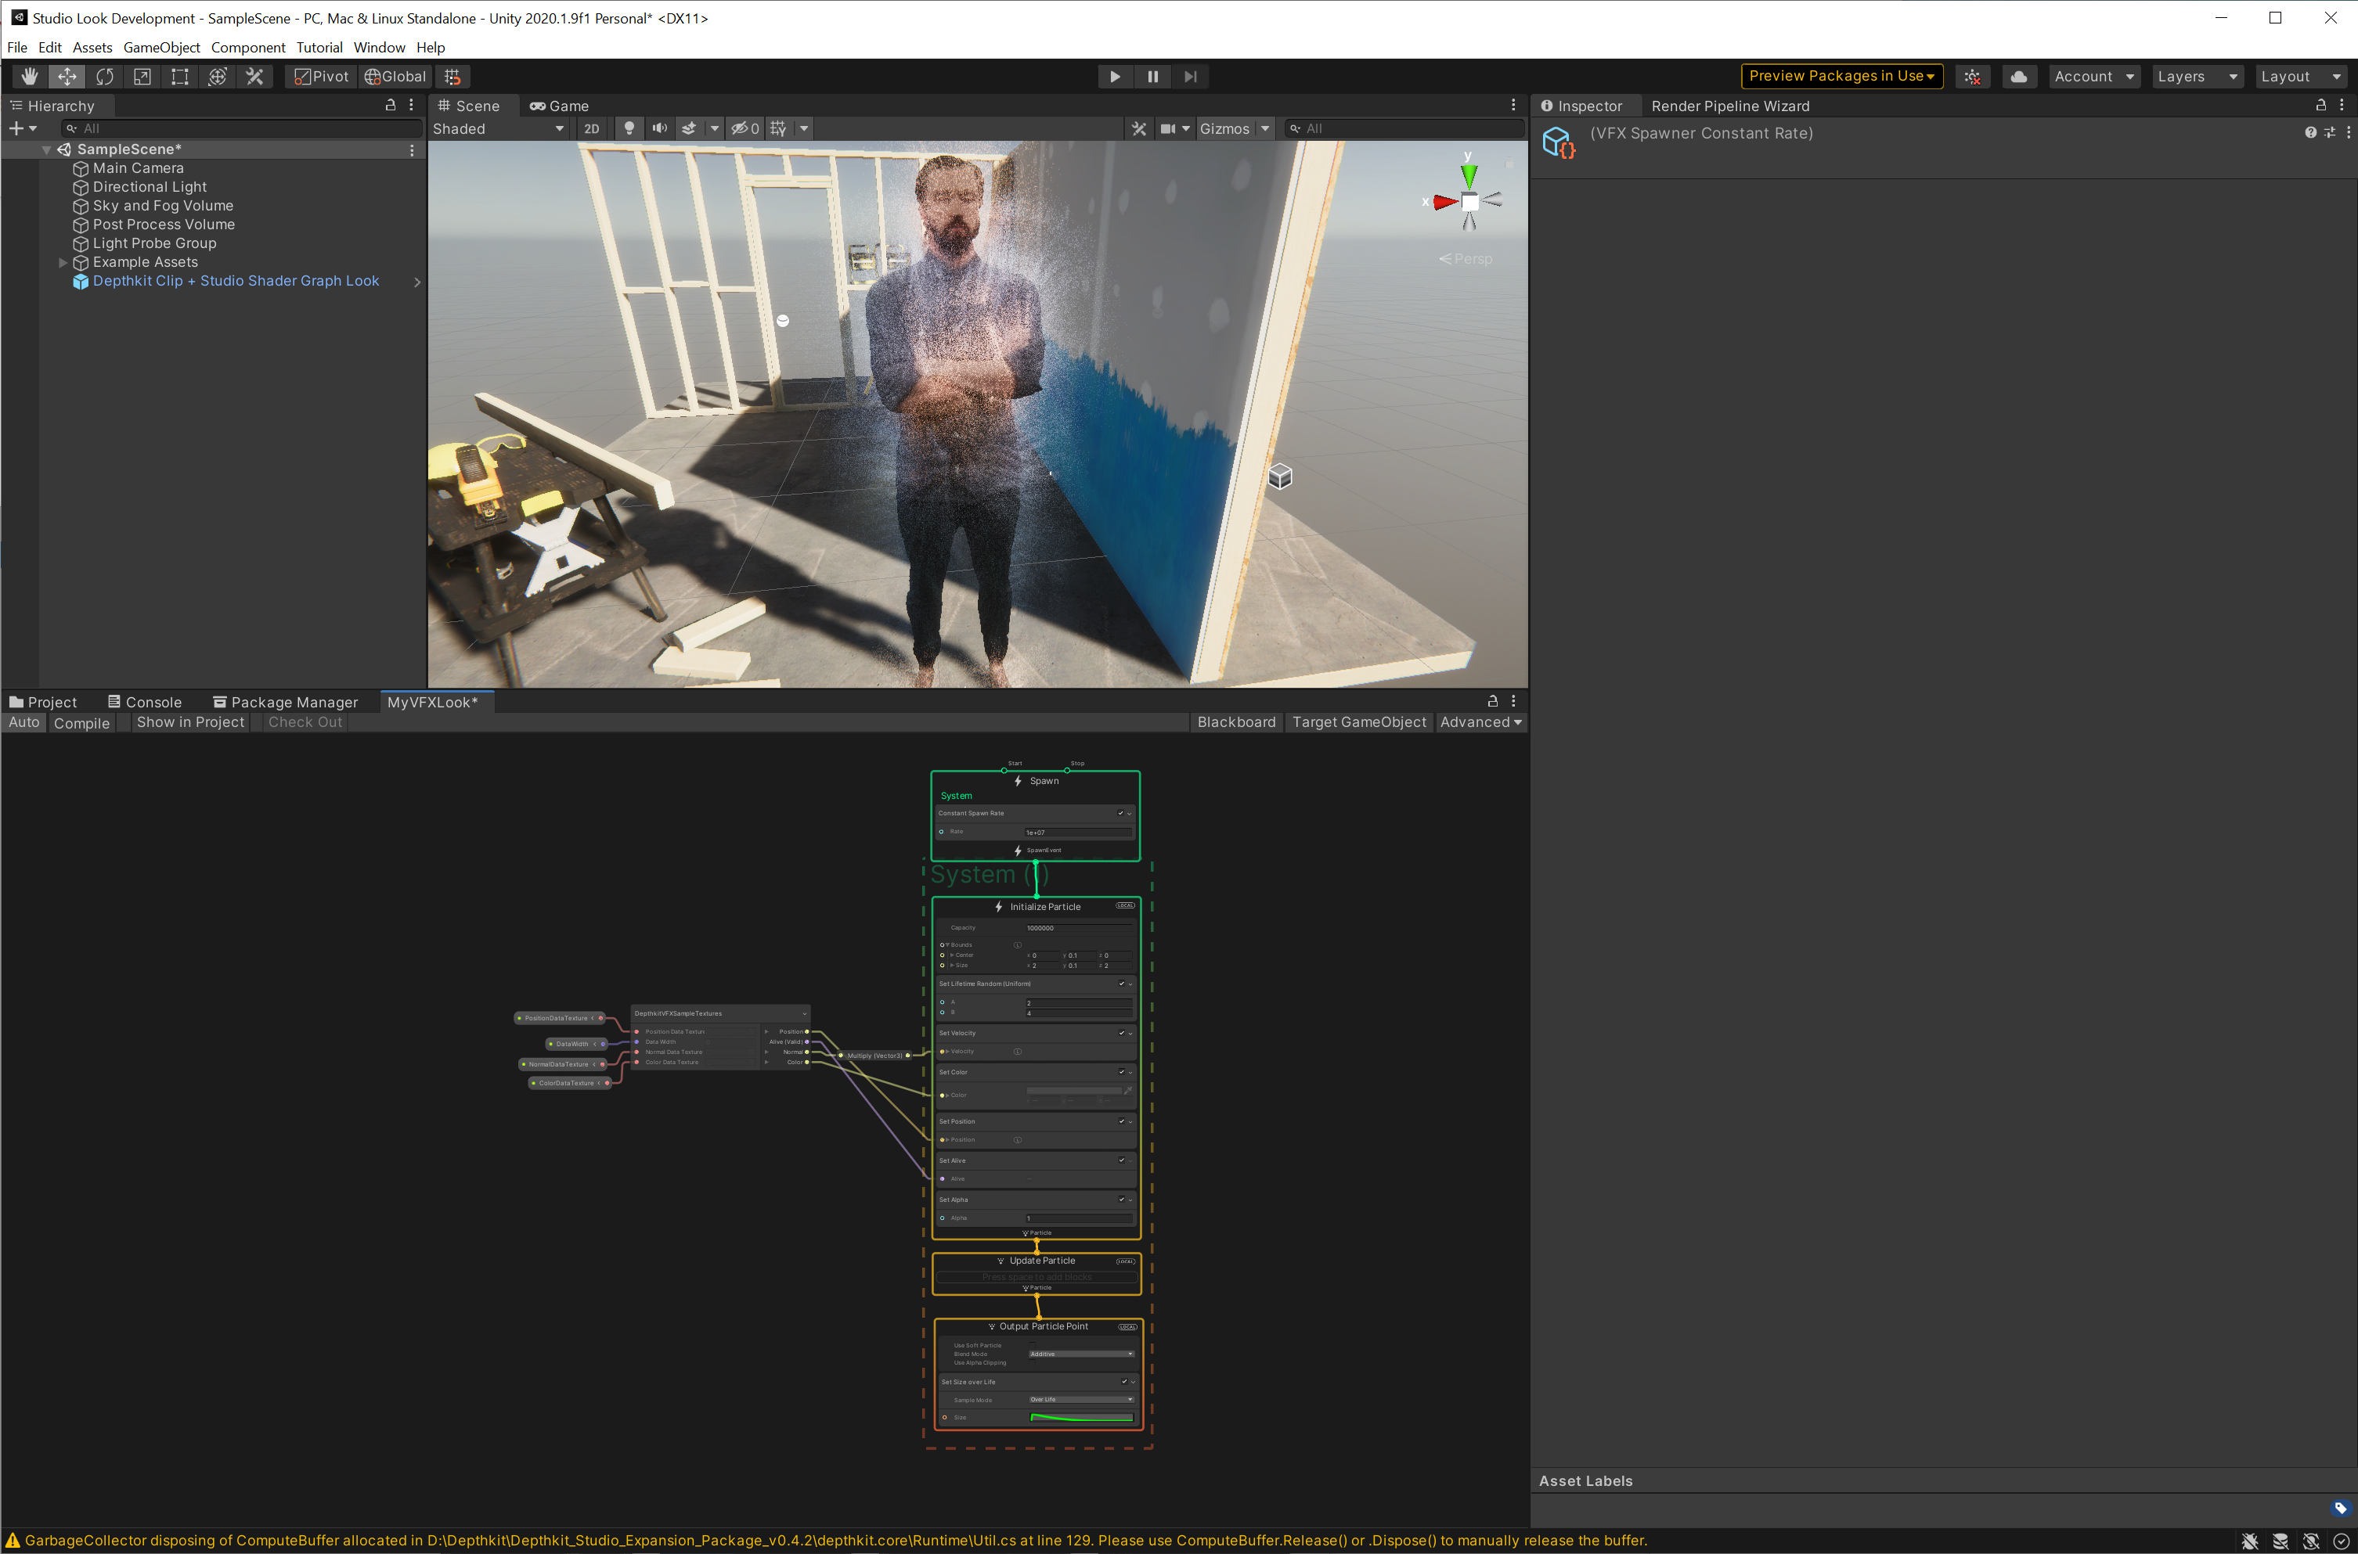Toggle scene audio speaker icon
The image size is (2358, 1554).
[658, 129]
